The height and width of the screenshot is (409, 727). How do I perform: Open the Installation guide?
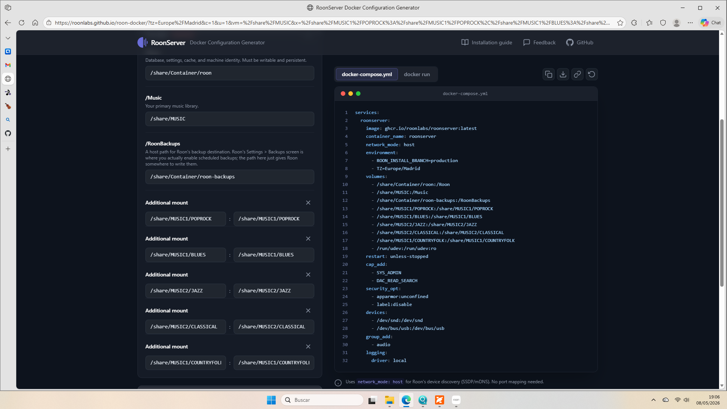pos(487,42)
